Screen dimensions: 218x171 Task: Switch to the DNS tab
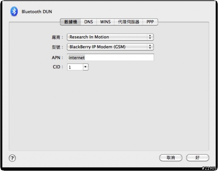pos(89,22)
